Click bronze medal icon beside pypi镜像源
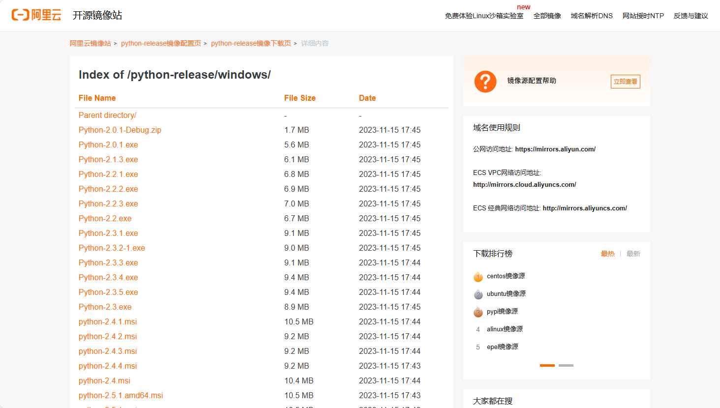 [478, 312]
